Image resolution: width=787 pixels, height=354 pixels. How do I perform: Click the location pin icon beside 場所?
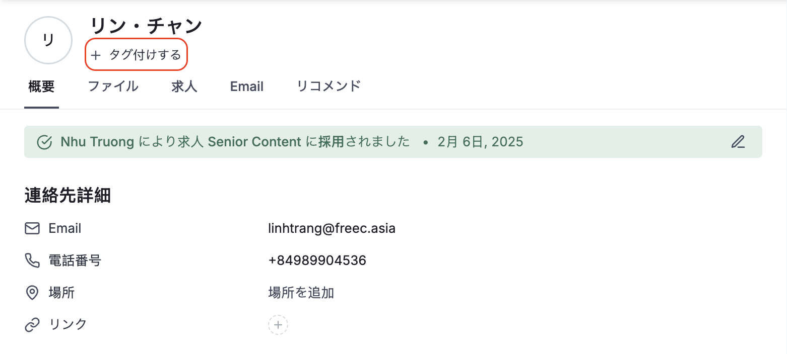click(32, 293)
